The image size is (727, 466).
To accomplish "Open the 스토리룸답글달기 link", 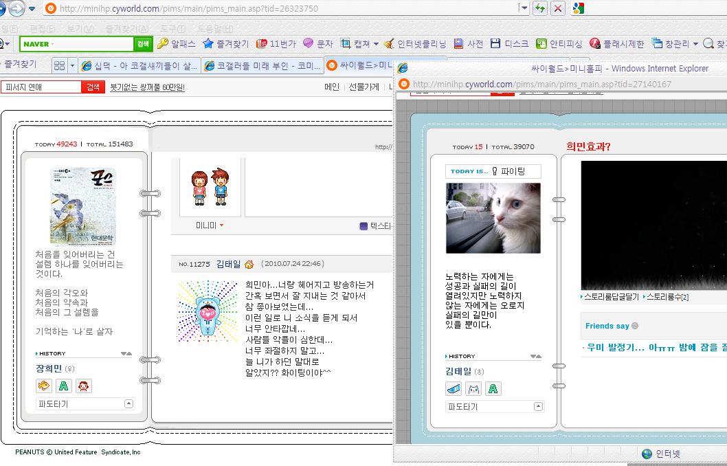I will click(x=611, y=297).
